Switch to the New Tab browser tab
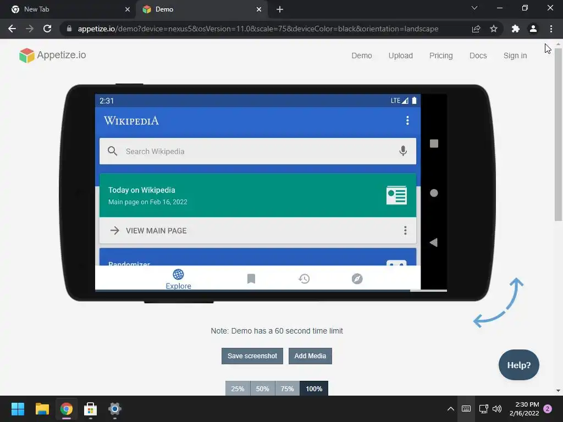The height and width of the screenshot is (422, 563). [x=68, y=9]
